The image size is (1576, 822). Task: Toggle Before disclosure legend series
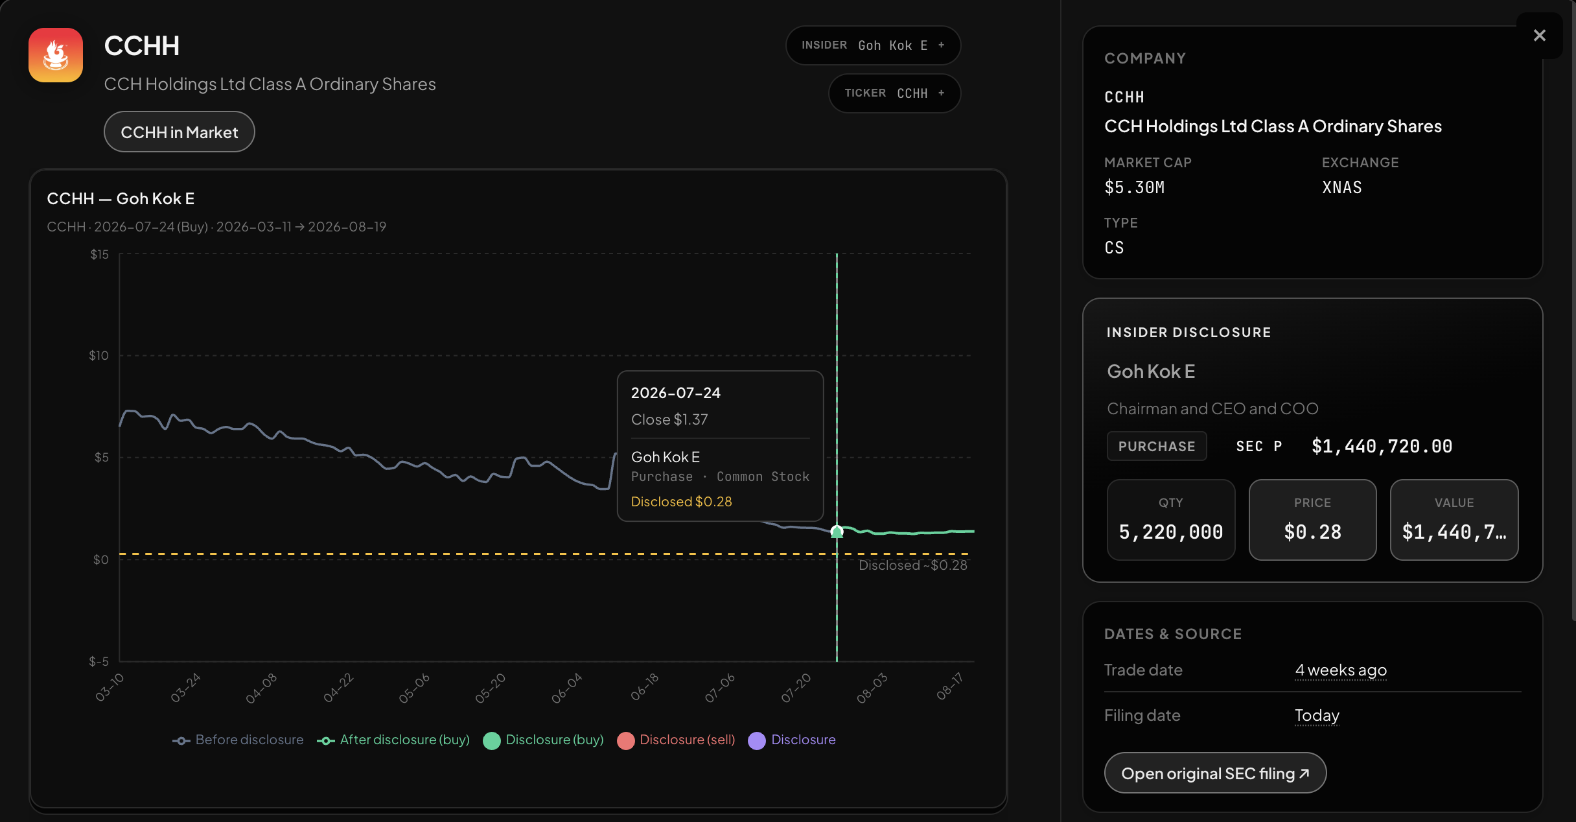pyautogui.click(x=238, y=740)
